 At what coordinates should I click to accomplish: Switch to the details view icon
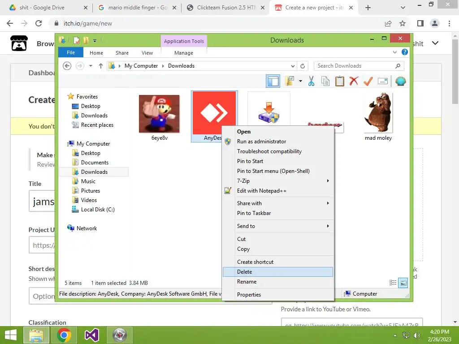click(x=393, y=283)
